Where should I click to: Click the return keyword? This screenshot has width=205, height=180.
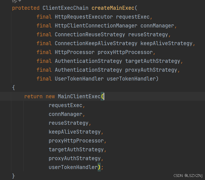coord(33,97)
